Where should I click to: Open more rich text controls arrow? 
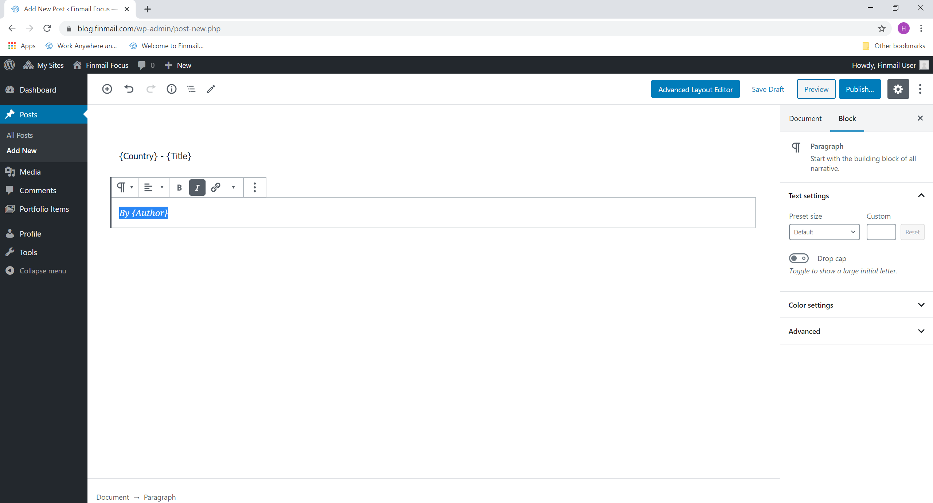point(233,187)
